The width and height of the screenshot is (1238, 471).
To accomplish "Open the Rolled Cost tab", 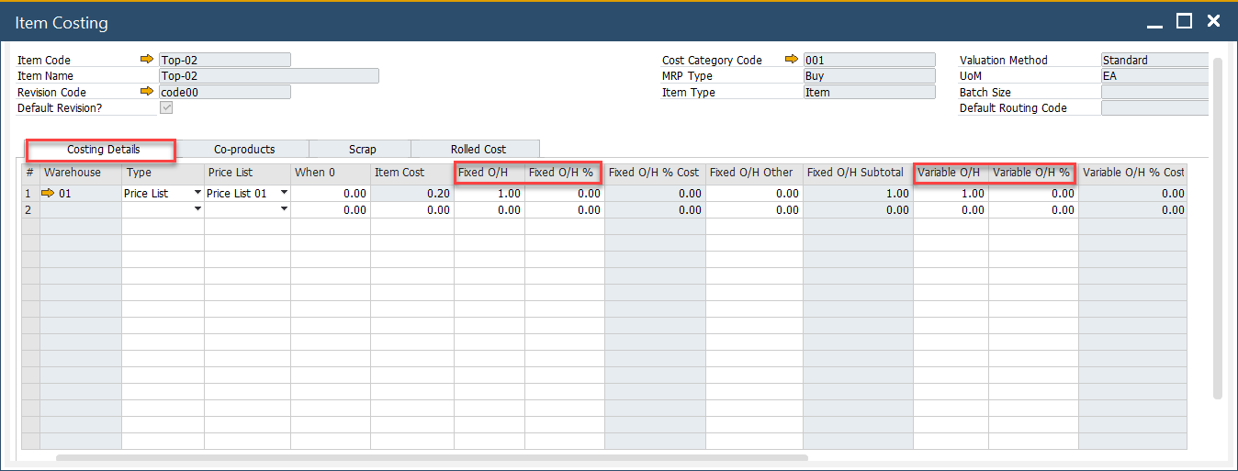I will click(478, 149).
